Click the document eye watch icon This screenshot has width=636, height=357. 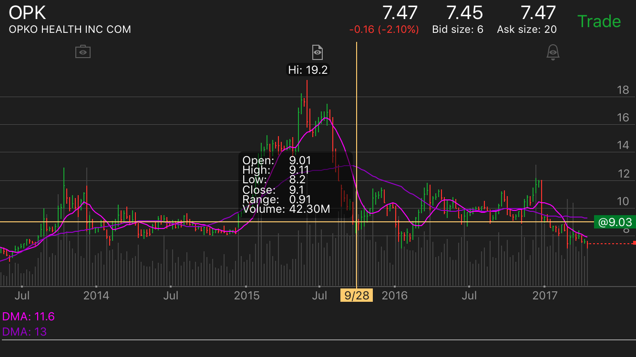[x=317, y=51]
